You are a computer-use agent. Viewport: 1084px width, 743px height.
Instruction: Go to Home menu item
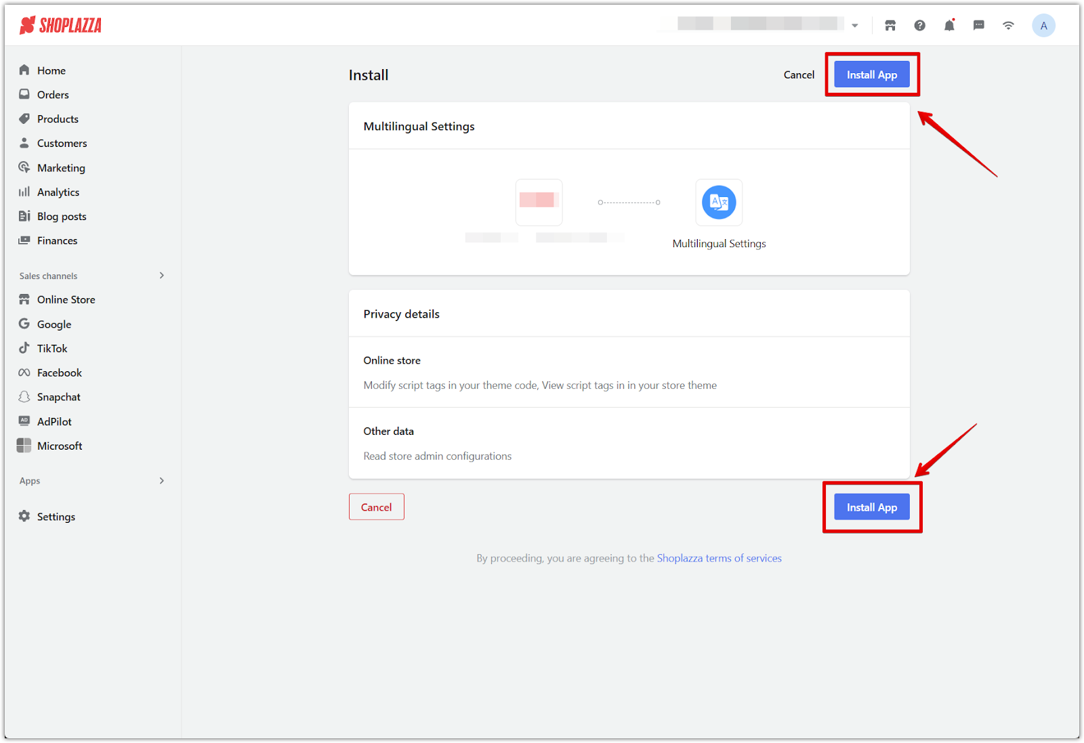coord(51,70)
